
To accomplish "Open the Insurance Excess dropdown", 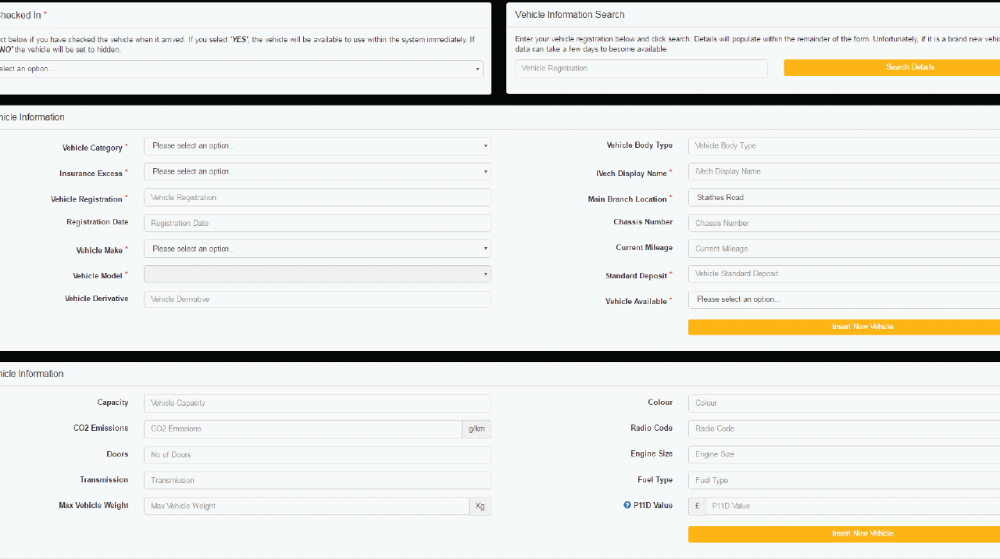I will coord(317,171).
